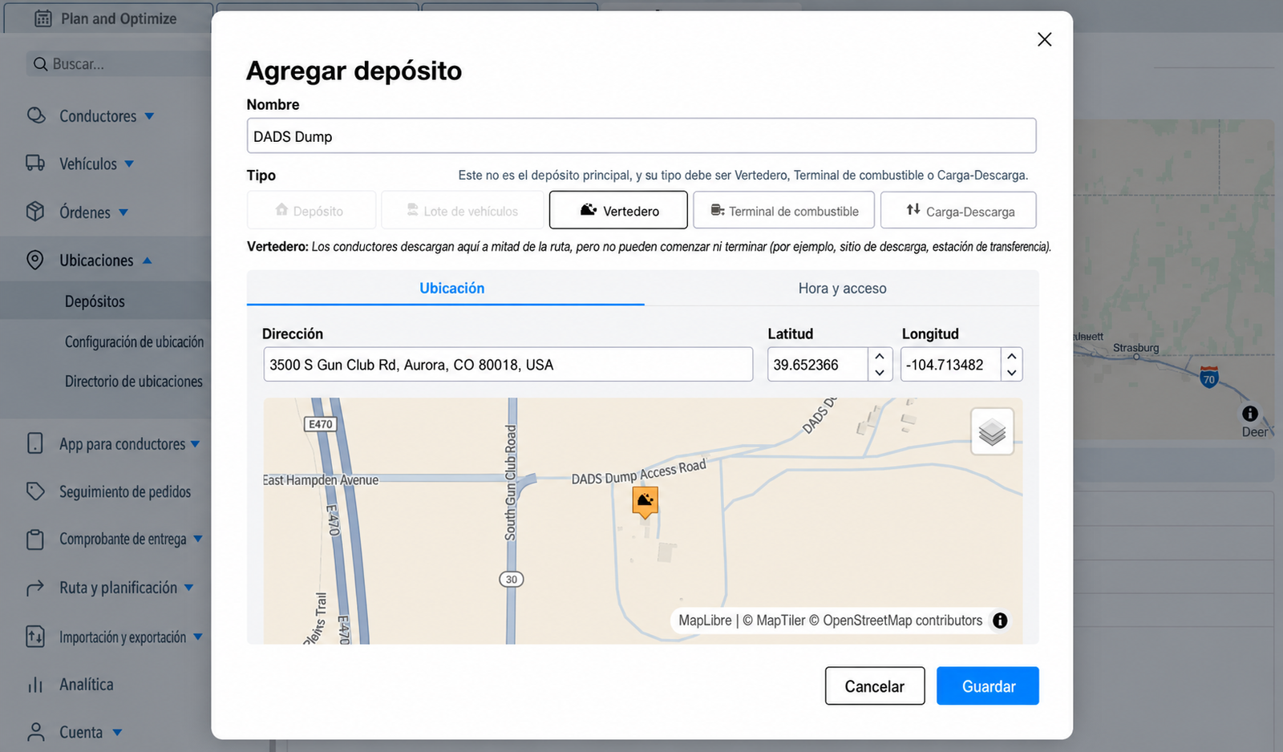Select the Terminal de combustible type
Image resolution: width=1283 pixels, height=752 pixels.
tap(783, 210)
